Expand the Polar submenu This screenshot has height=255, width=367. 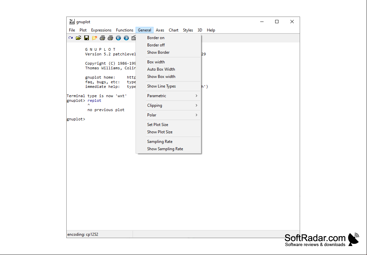(x=168, y=115)
